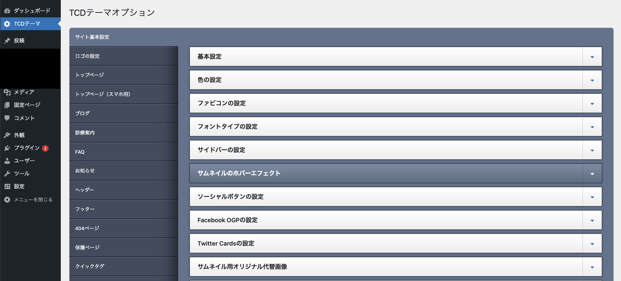Open the 投稿 menu item
Viewport: 621px width, 281px height.
[30, 41]
